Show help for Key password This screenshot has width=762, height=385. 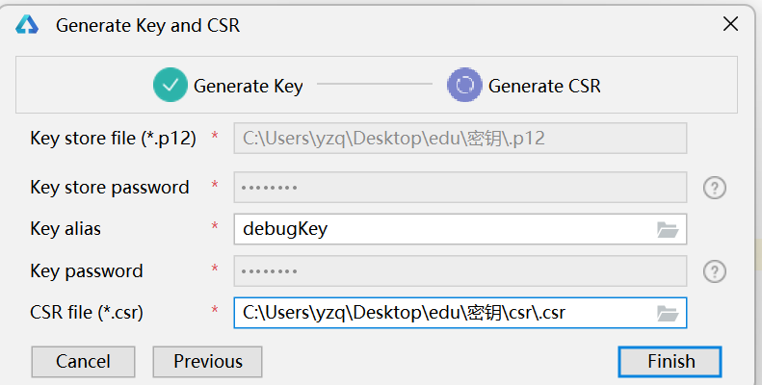(715, 271)
